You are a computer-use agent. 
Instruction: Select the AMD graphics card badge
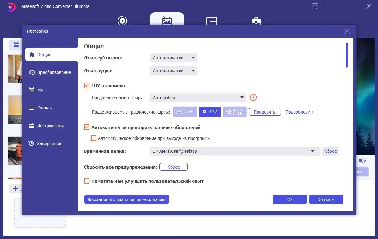(x=210, y=112)
